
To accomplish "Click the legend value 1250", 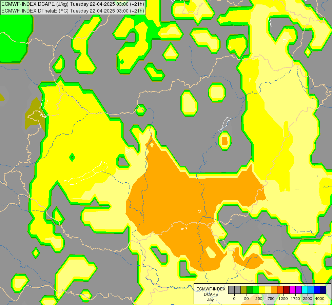I will pos(283,299).
